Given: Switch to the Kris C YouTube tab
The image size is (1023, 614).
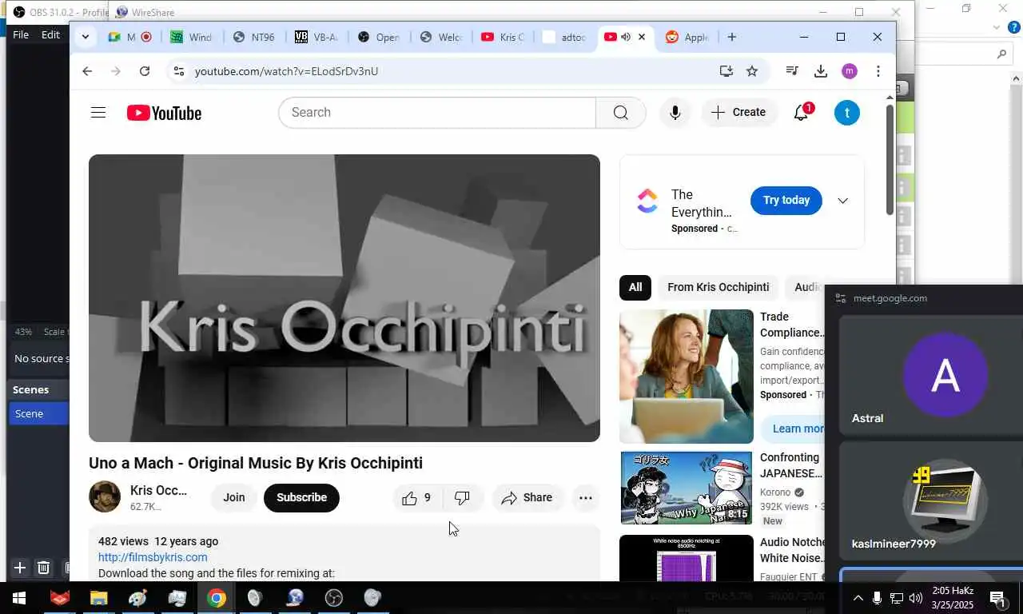Looking at the screenshot, I should (504, 37).
